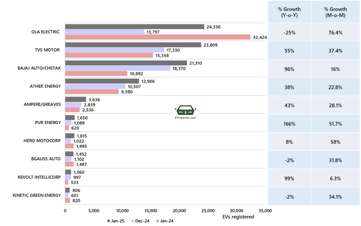
Task: Click the EVs registered axis title
Action: (x=238, y=217)
